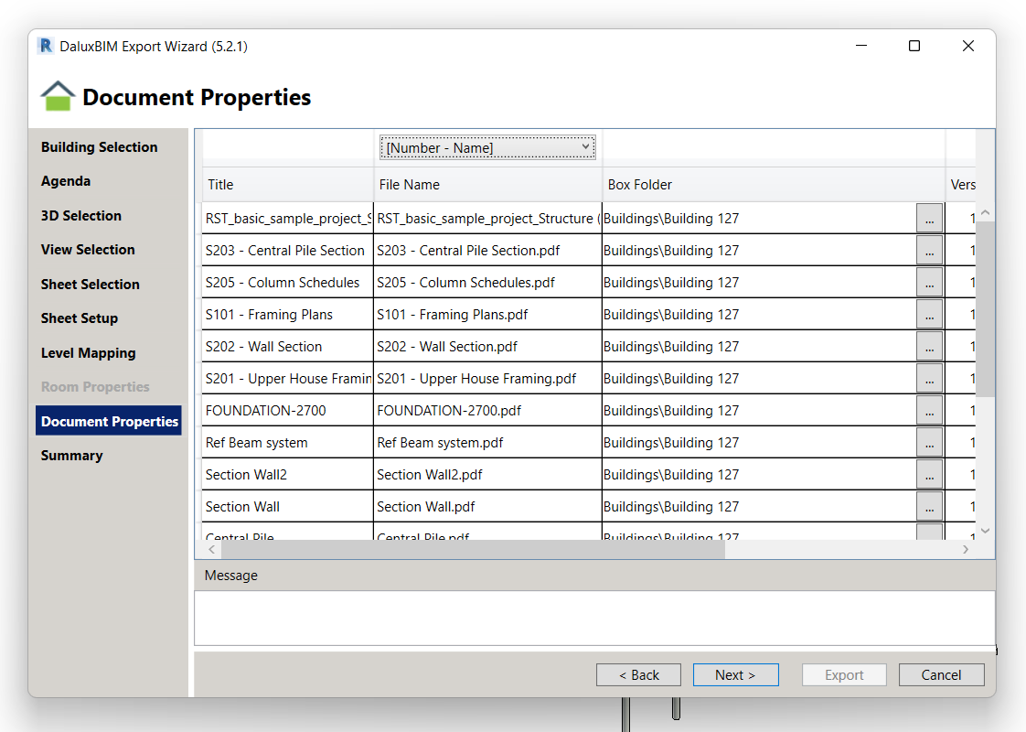The image size is (1026, 732).
Task: Open folder browser for S202 Wall Section
Action: click(x=929, y=347)
